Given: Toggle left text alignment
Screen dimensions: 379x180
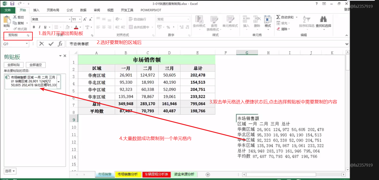Looking at the screenshot, I should click(98, 27).
